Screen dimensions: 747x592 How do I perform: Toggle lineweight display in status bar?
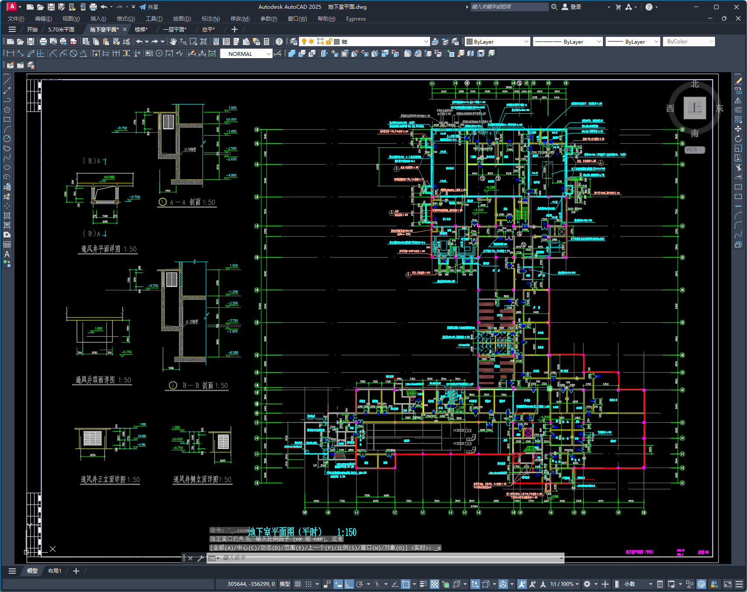(x=423, y=584)
